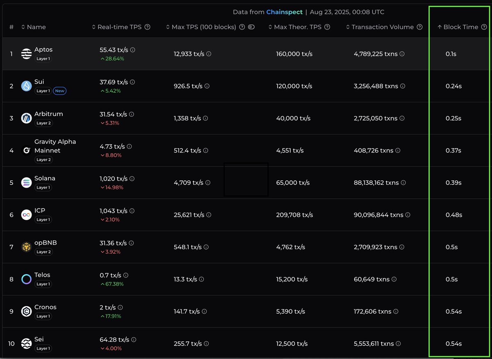Screen dimensions: 492x359
Task: Open help icon beside Transaction Volume header
Action: 419,27
